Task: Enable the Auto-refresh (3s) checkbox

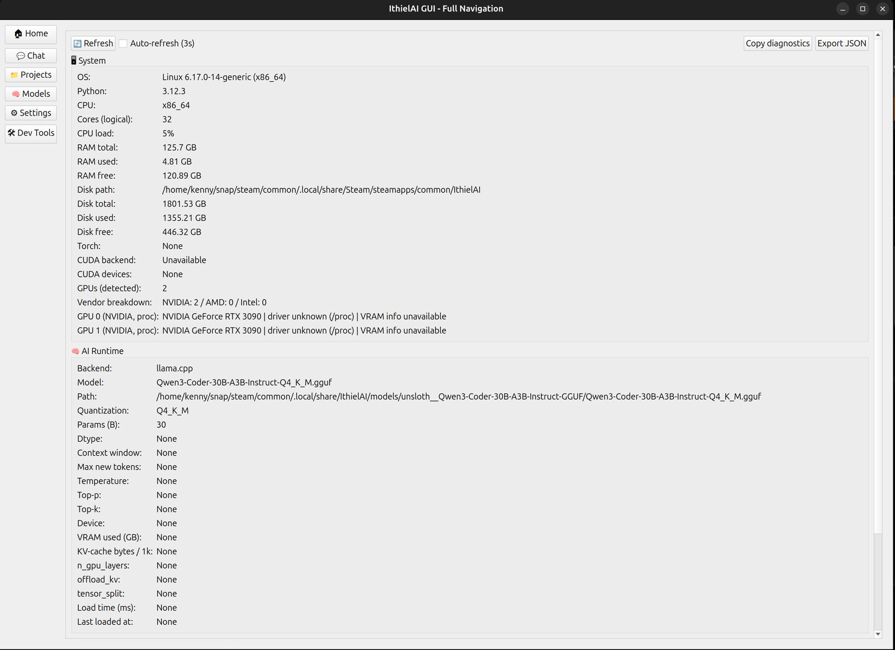Action: [123, 43]
